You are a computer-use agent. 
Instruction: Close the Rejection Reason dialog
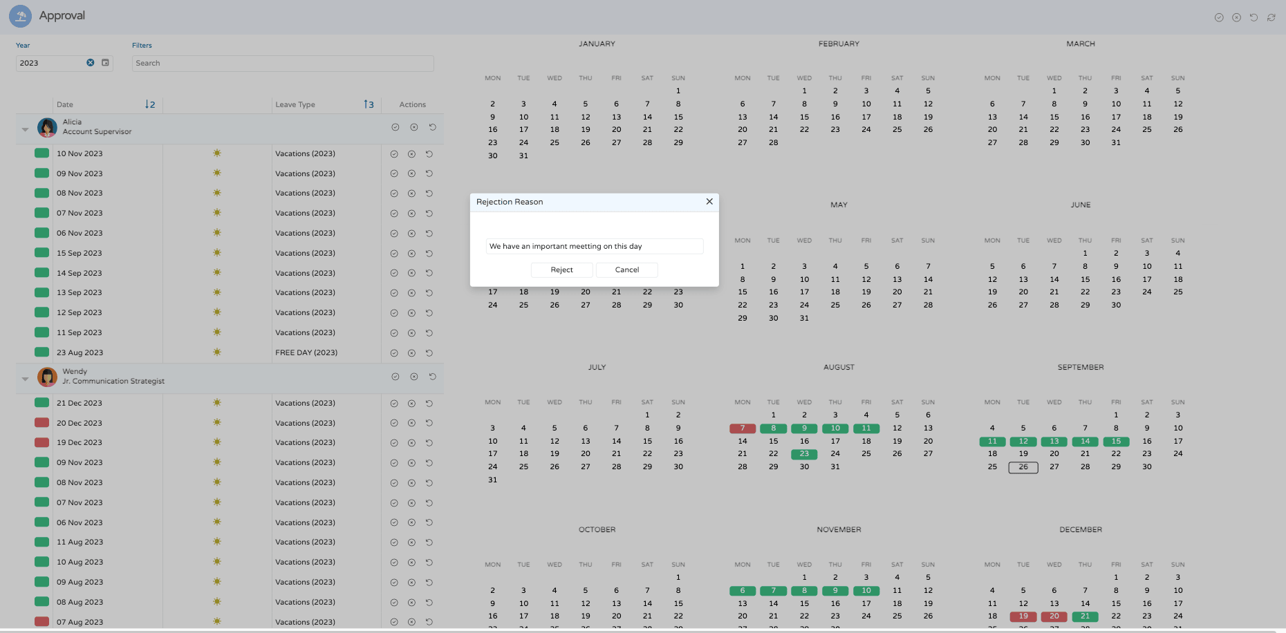[709, 202]
